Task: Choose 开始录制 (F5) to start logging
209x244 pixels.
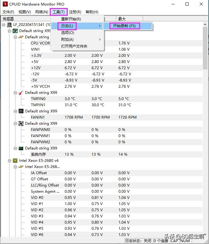Action: 127,26
